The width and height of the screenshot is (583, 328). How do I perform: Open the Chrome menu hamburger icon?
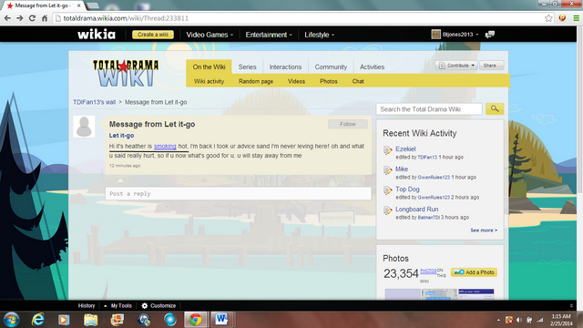point(576,18)
